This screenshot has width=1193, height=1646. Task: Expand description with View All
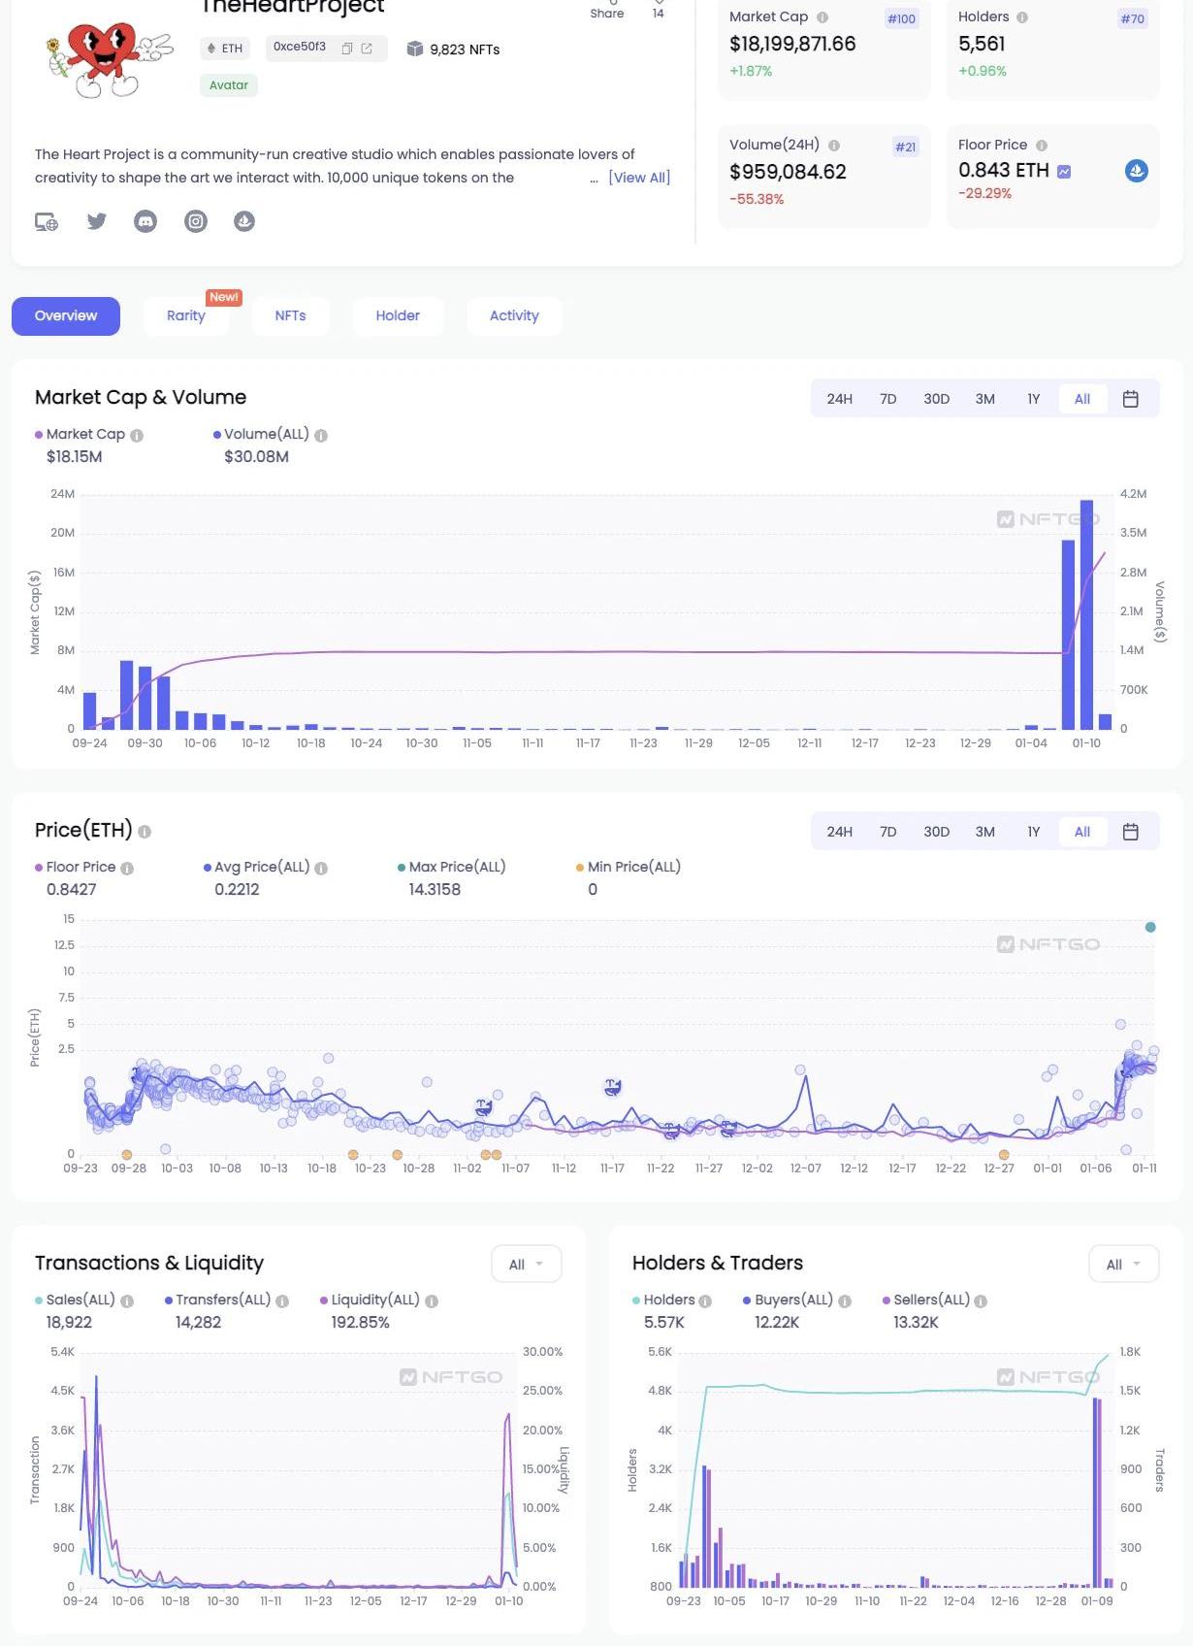[639, 178]
